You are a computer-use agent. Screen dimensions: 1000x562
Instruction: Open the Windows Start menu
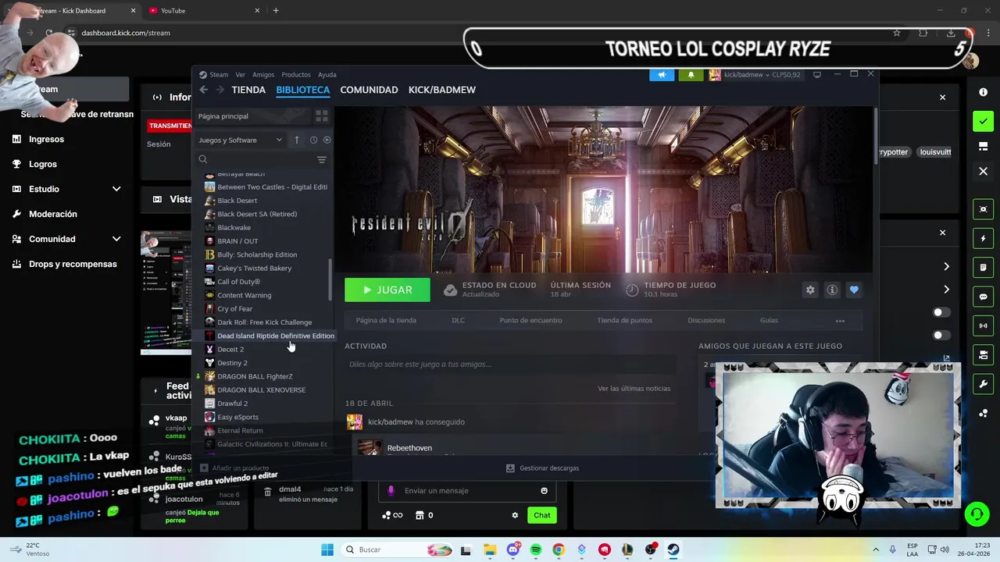click(327, 550)
